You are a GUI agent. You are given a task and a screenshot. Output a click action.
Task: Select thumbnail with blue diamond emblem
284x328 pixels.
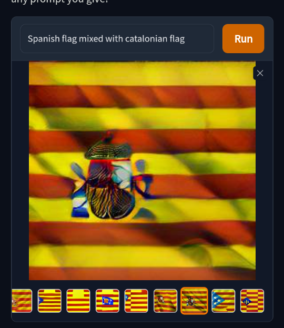(252, 301)
